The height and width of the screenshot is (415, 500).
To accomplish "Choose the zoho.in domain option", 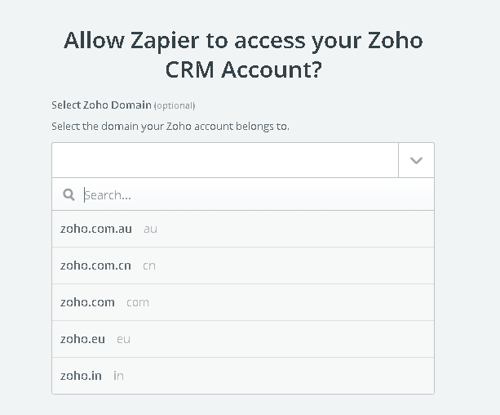I will 81,376.
